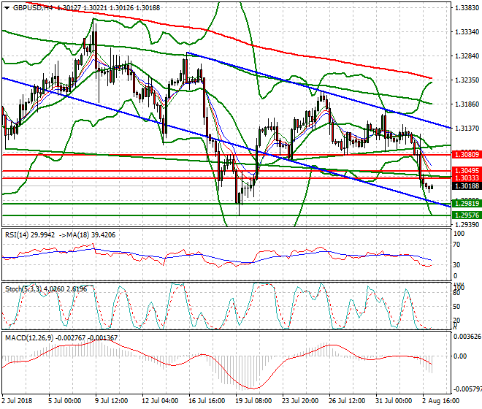Click the 9 Jul 12:00 time label

click(x=112, y=401)
